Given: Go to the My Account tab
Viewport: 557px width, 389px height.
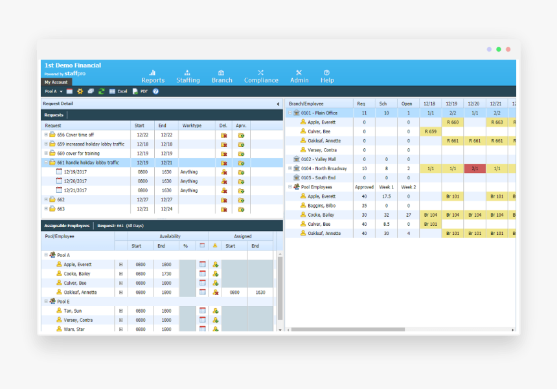Looking at the screenshot, I should [x=56, y=82].
